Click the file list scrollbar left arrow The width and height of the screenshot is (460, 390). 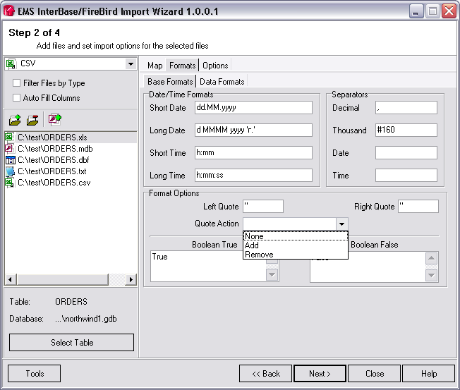click(11, 279)
